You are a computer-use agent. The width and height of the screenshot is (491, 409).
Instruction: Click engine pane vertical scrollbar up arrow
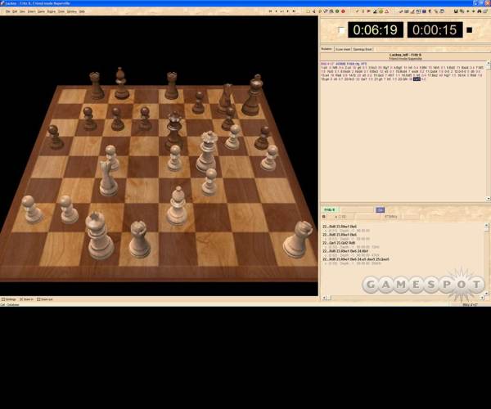pyautogui.click(x=486, y=225)
